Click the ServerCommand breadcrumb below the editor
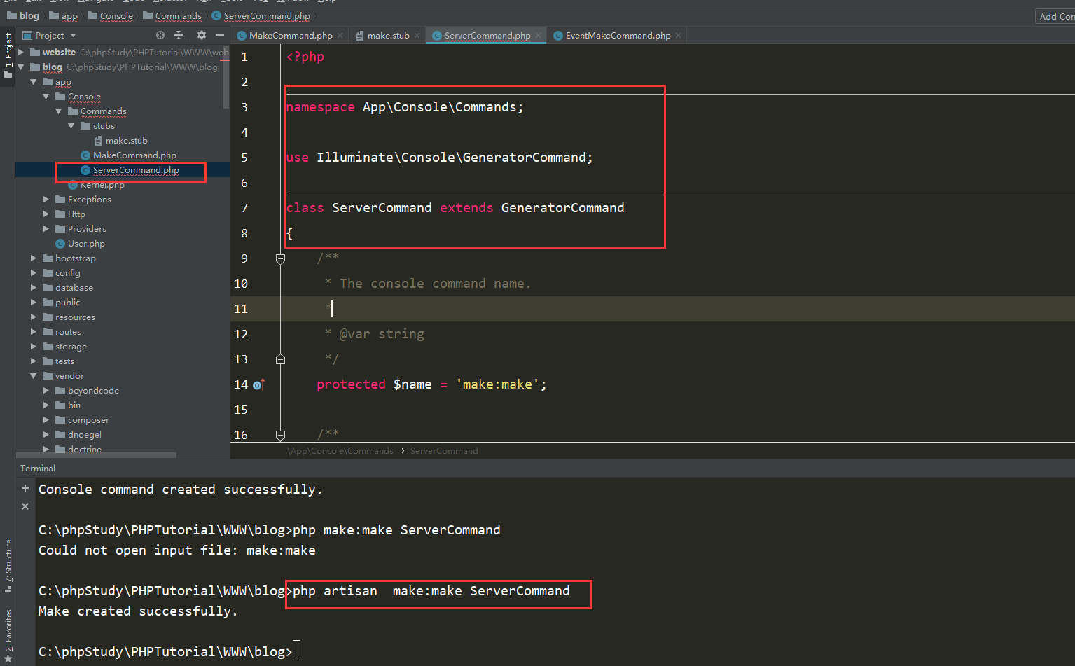This screenshot has width=1075, height=666. coord(444,450)
